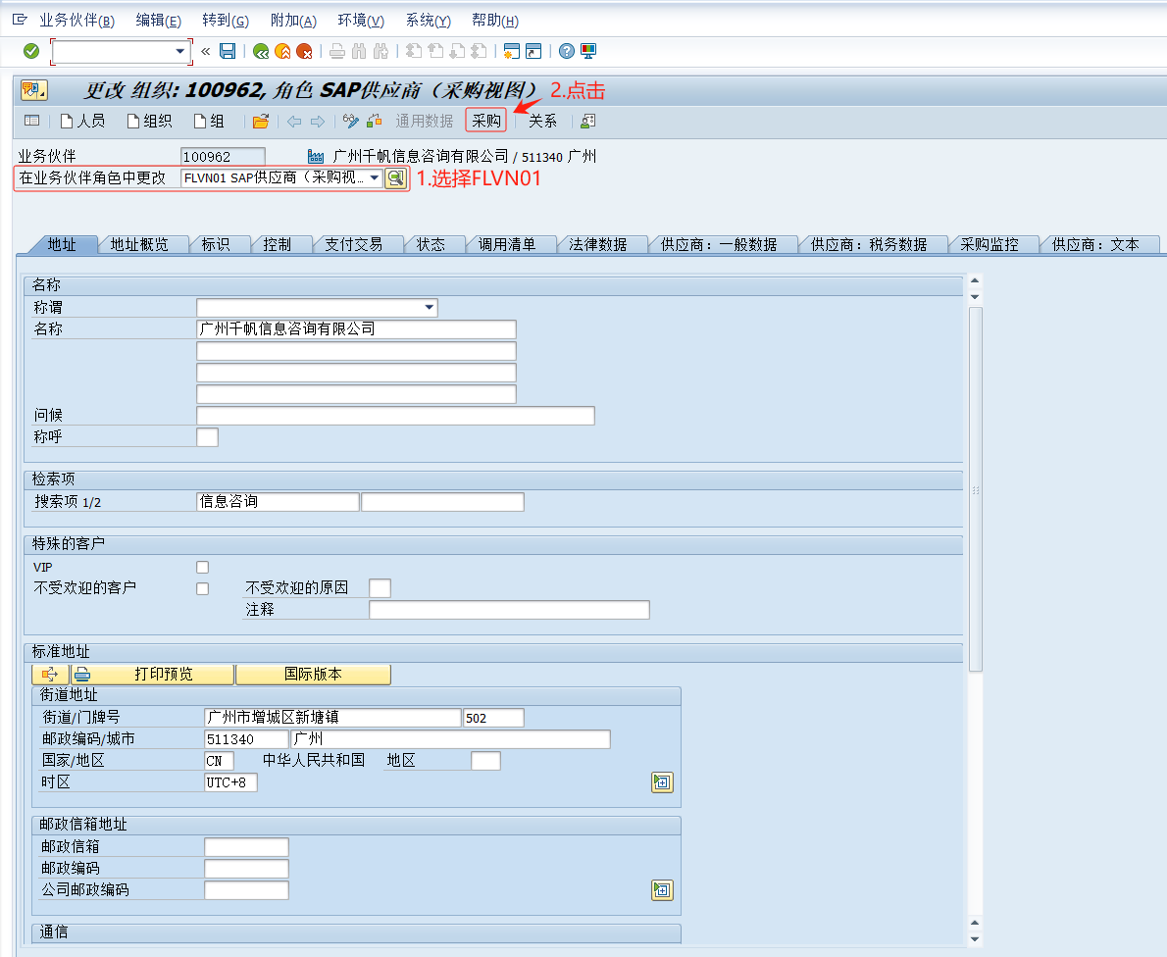Image resolution: width=1167 pixels, height=957 pixels.
Task: Click the role detail icon beside FLVN01
Action: 396,178
